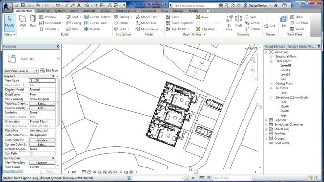The image size is (324, 182).
Task: Click Edit for Visibility/Graphics overrides
Action: (42, 103)
